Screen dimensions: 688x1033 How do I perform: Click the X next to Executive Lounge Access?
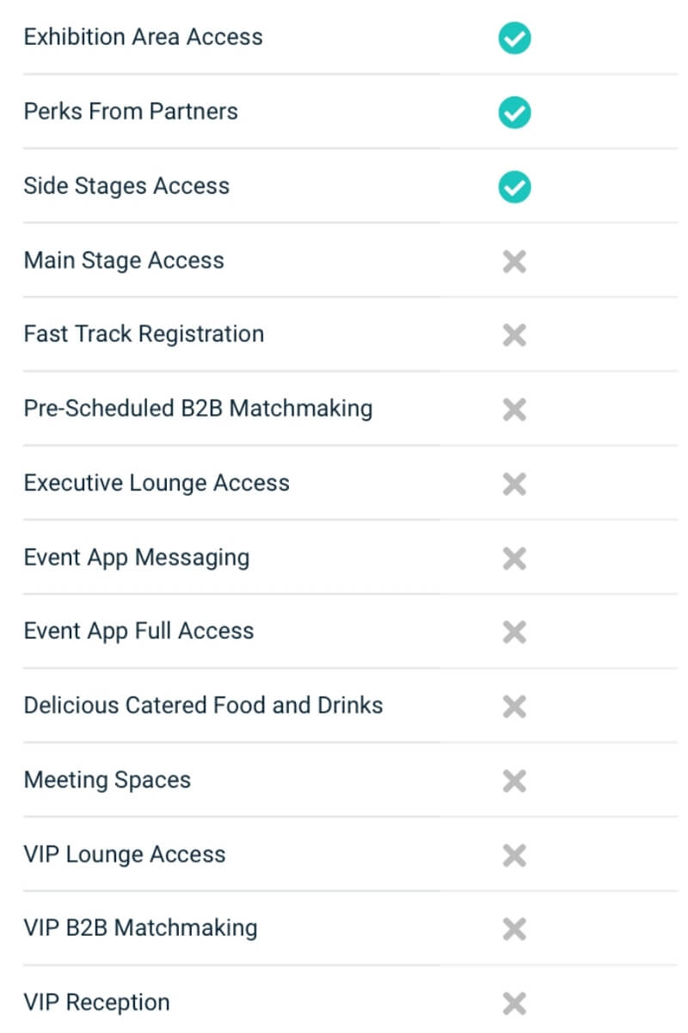[514, 484]
